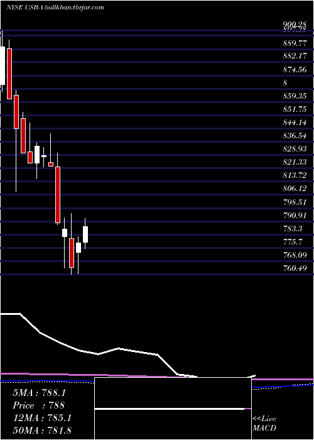Screen dimensions: 314x440
Task: Select the 859.35 price axis label
Action: (295, 96)
